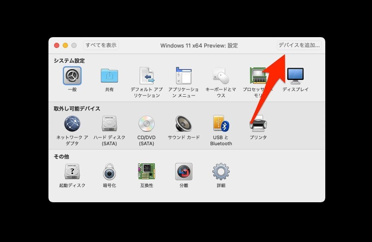Image resolution: width=372 pixels, height=242 pixels.
Task: Open 分離 (Isolation) settings icon
Action: tap(184, 172)
